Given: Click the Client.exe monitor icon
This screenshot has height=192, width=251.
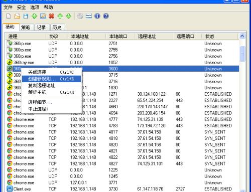Looking at the screenshot, I should coord(10,189).
